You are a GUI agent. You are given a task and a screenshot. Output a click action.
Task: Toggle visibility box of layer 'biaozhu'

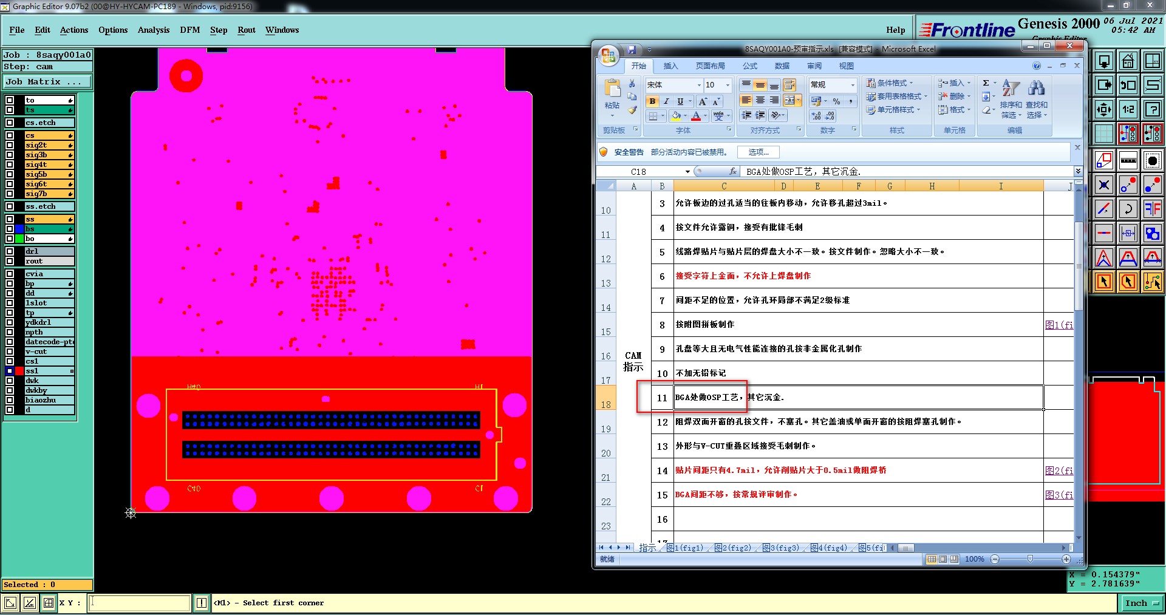[x=10, y=400]
